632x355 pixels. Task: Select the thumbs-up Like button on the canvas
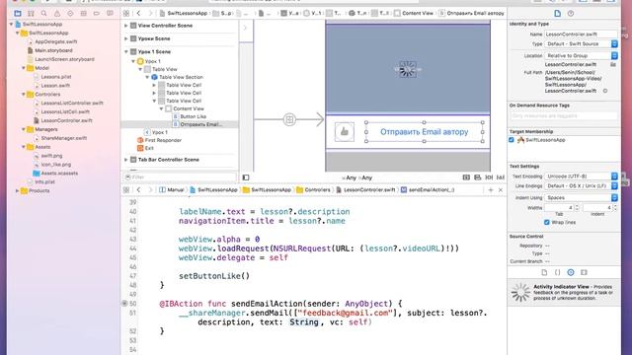pyautogui.click(x=345, y=131)
